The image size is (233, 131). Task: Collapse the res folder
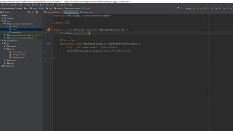click(3, 44)
